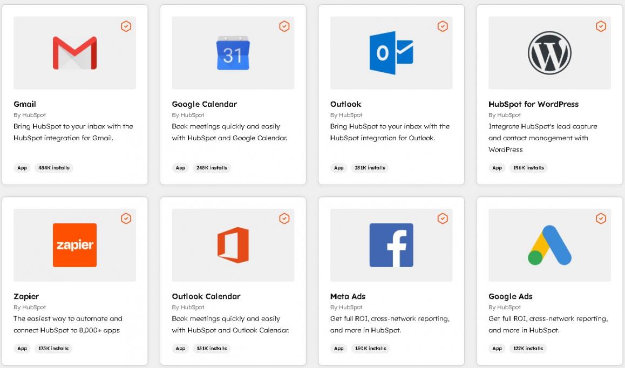Click the 484K installs tag
625x368 pixels.
click(x=54, y=168)
